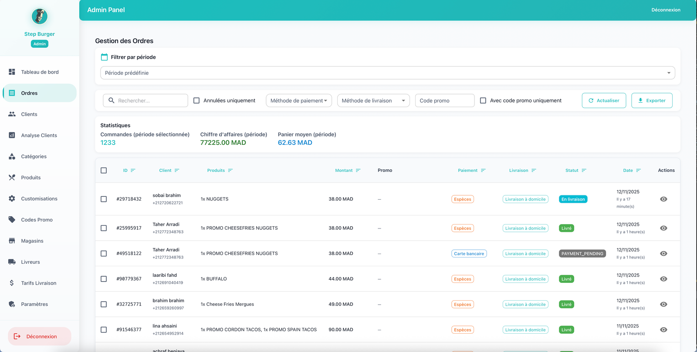This screenshot has height=352, width=697.
Task: Click the Rechercher search field
Action: click(145, 101)
